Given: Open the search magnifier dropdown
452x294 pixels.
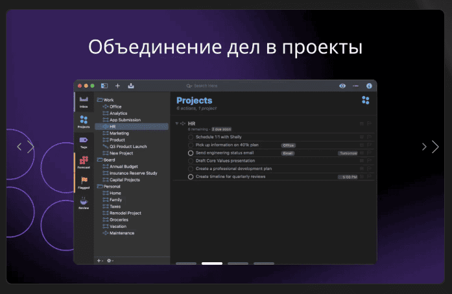Looking at the screenshot, I should coord(189,86).
